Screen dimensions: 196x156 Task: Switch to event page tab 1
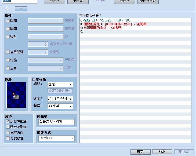click(x=8, y=9)
